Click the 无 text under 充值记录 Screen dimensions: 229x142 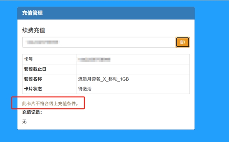click(x=24, y=122)
